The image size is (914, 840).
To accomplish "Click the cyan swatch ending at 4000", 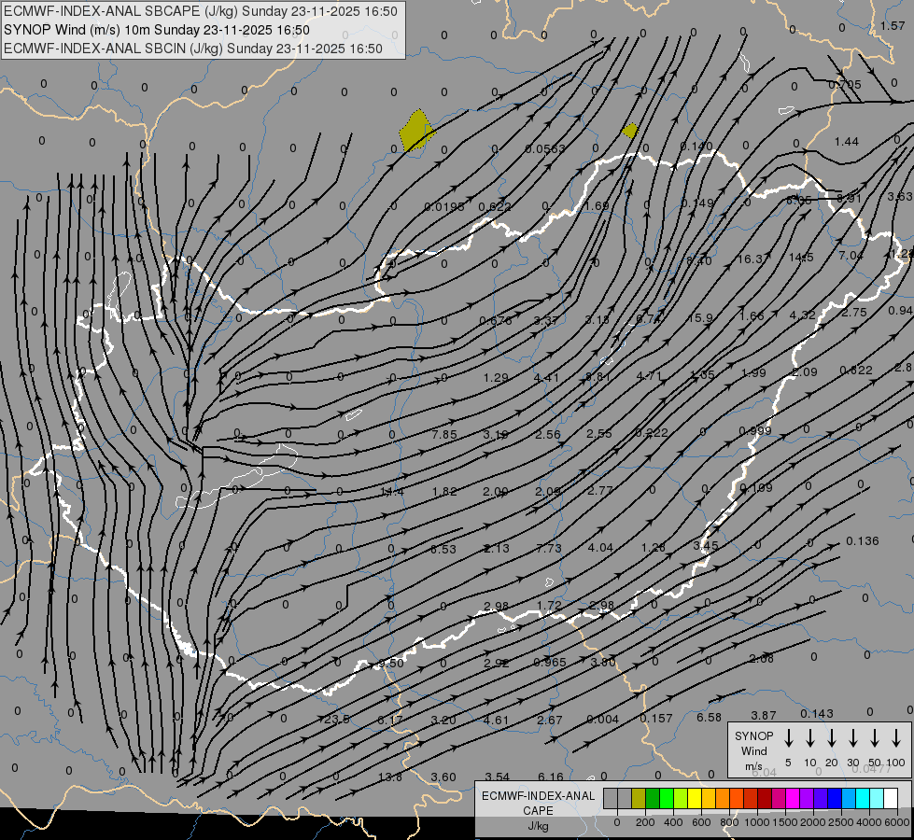I will [x=862, y=798].
